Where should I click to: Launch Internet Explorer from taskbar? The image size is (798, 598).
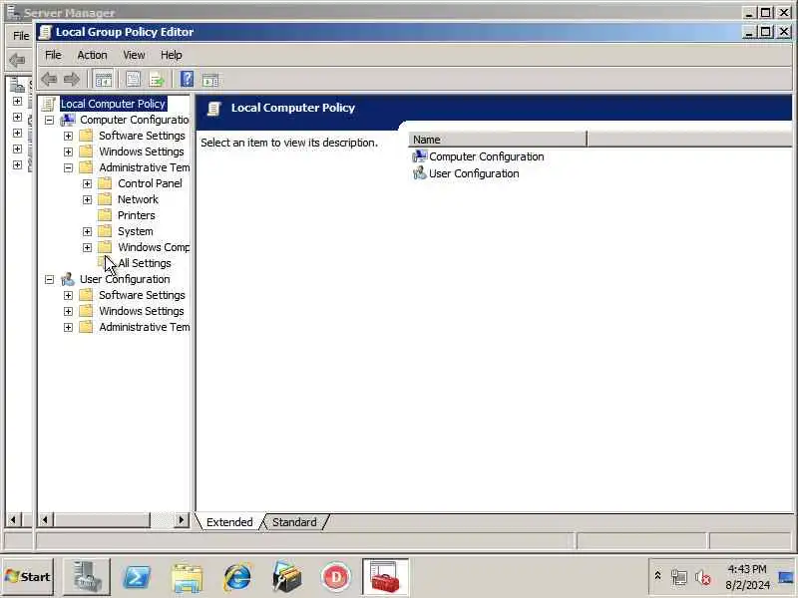(x=237, y=578)
